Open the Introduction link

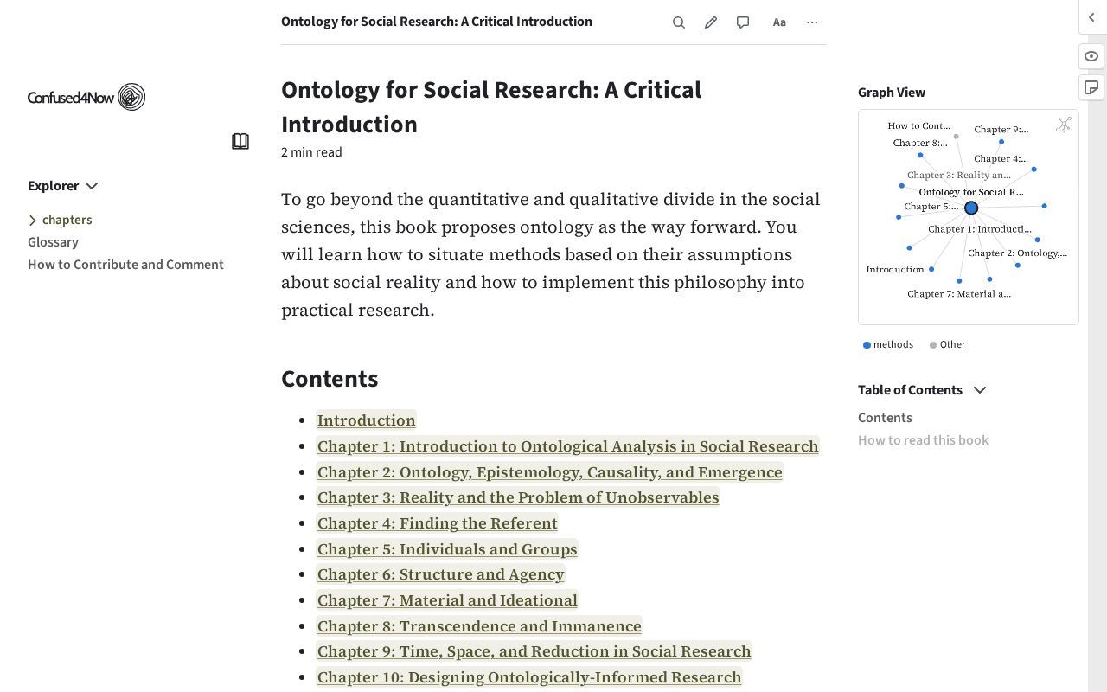tap(366, 420)
